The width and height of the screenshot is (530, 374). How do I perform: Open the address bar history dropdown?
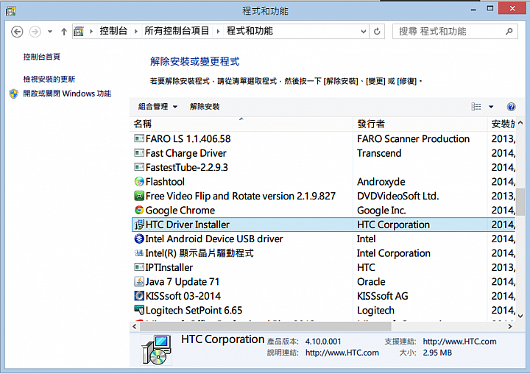(x=364, y=32)
